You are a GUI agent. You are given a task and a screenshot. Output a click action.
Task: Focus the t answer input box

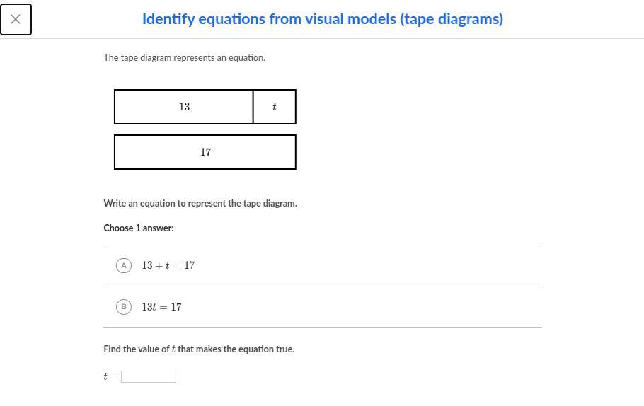click(149, 377)
